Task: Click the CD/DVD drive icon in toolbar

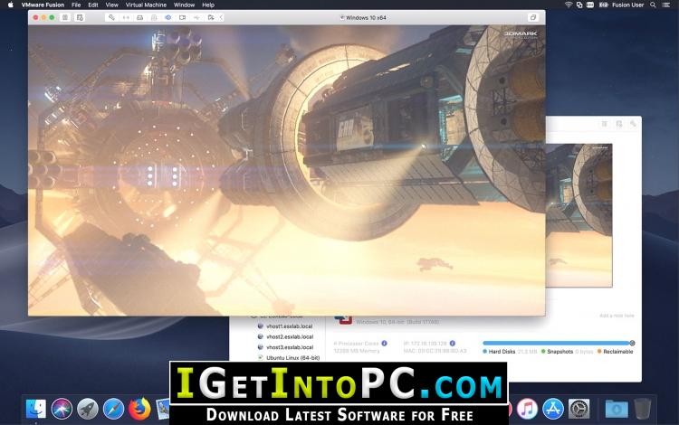Action: point(154,17)
